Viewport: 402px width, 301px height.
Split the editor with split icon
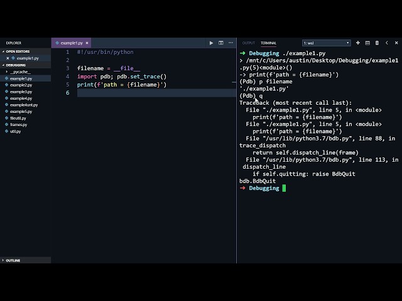click(x=220, y=43)
